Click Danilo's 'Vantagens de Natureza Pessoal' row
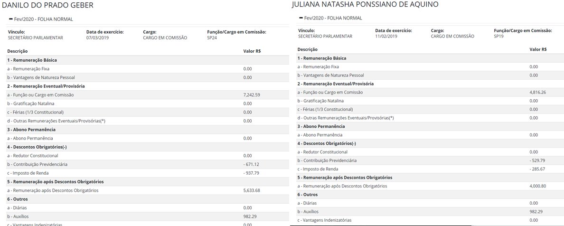Screen dimensions: 564x226 click(x=148, y=77)
